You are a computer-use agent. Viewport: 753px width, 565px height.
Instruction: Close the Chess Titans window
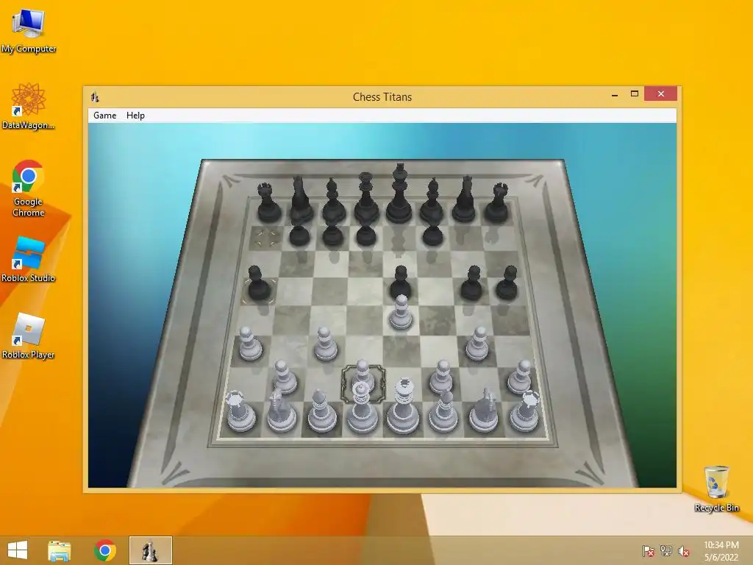(661, 93)
